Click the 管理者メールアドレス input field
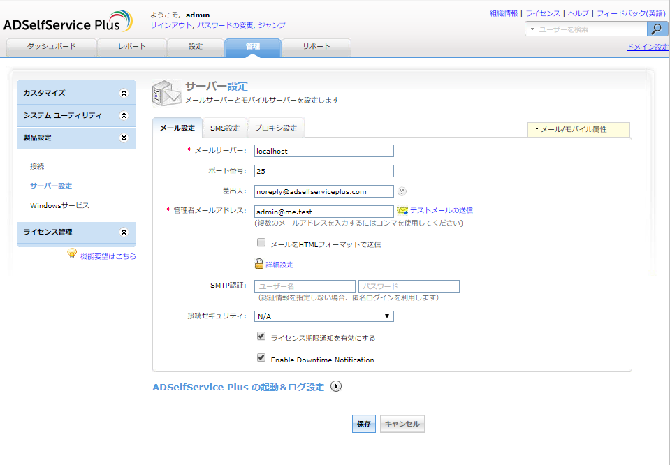The height and width of the screenshot is (465, 670). pos(324,212)
